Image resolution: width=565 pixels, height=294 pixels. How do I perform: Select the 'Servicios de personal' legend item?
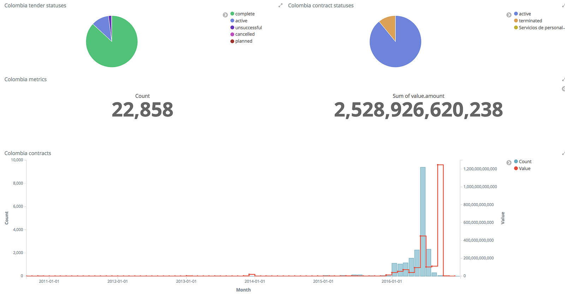[539, 28]
